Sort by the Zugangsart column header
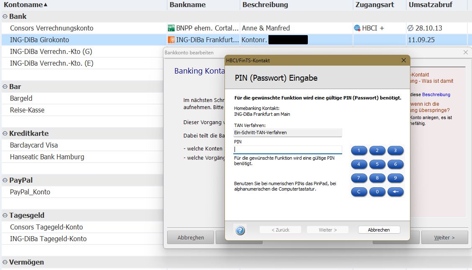 pyautogui.click(x=380, y=5)
